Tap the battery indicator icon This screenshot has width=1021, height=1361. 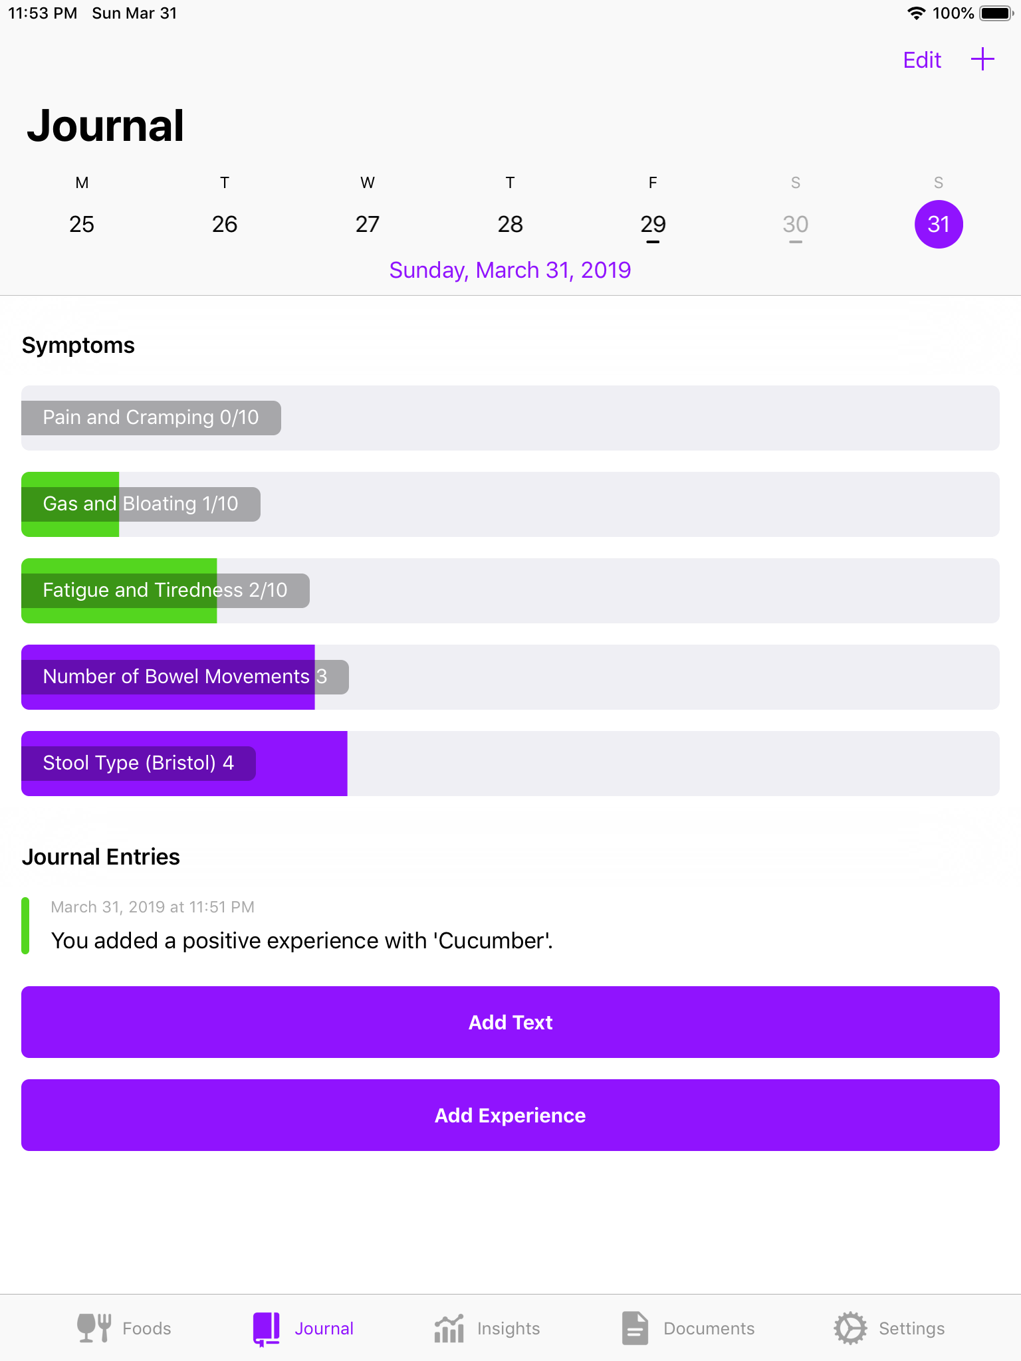point(995,13)
